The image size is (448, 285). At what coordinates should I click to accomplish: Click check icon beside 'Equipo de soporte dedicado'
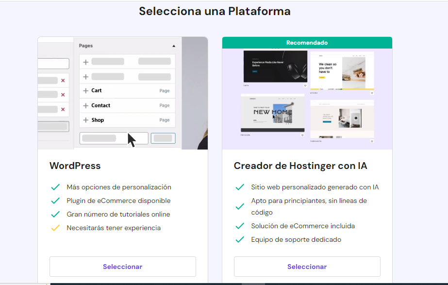(240, 239)
